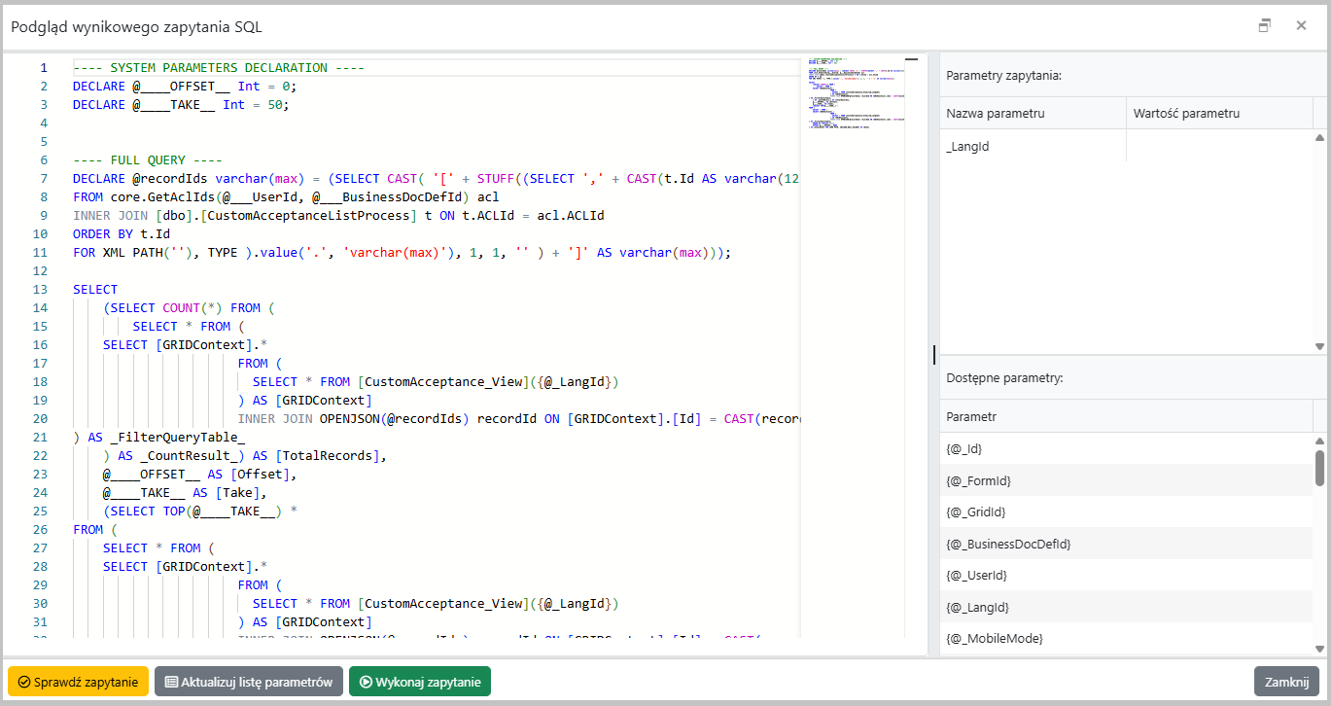Click the available parameters list scrollbar thumb

pyautogui.click(x=1319, y=467)
